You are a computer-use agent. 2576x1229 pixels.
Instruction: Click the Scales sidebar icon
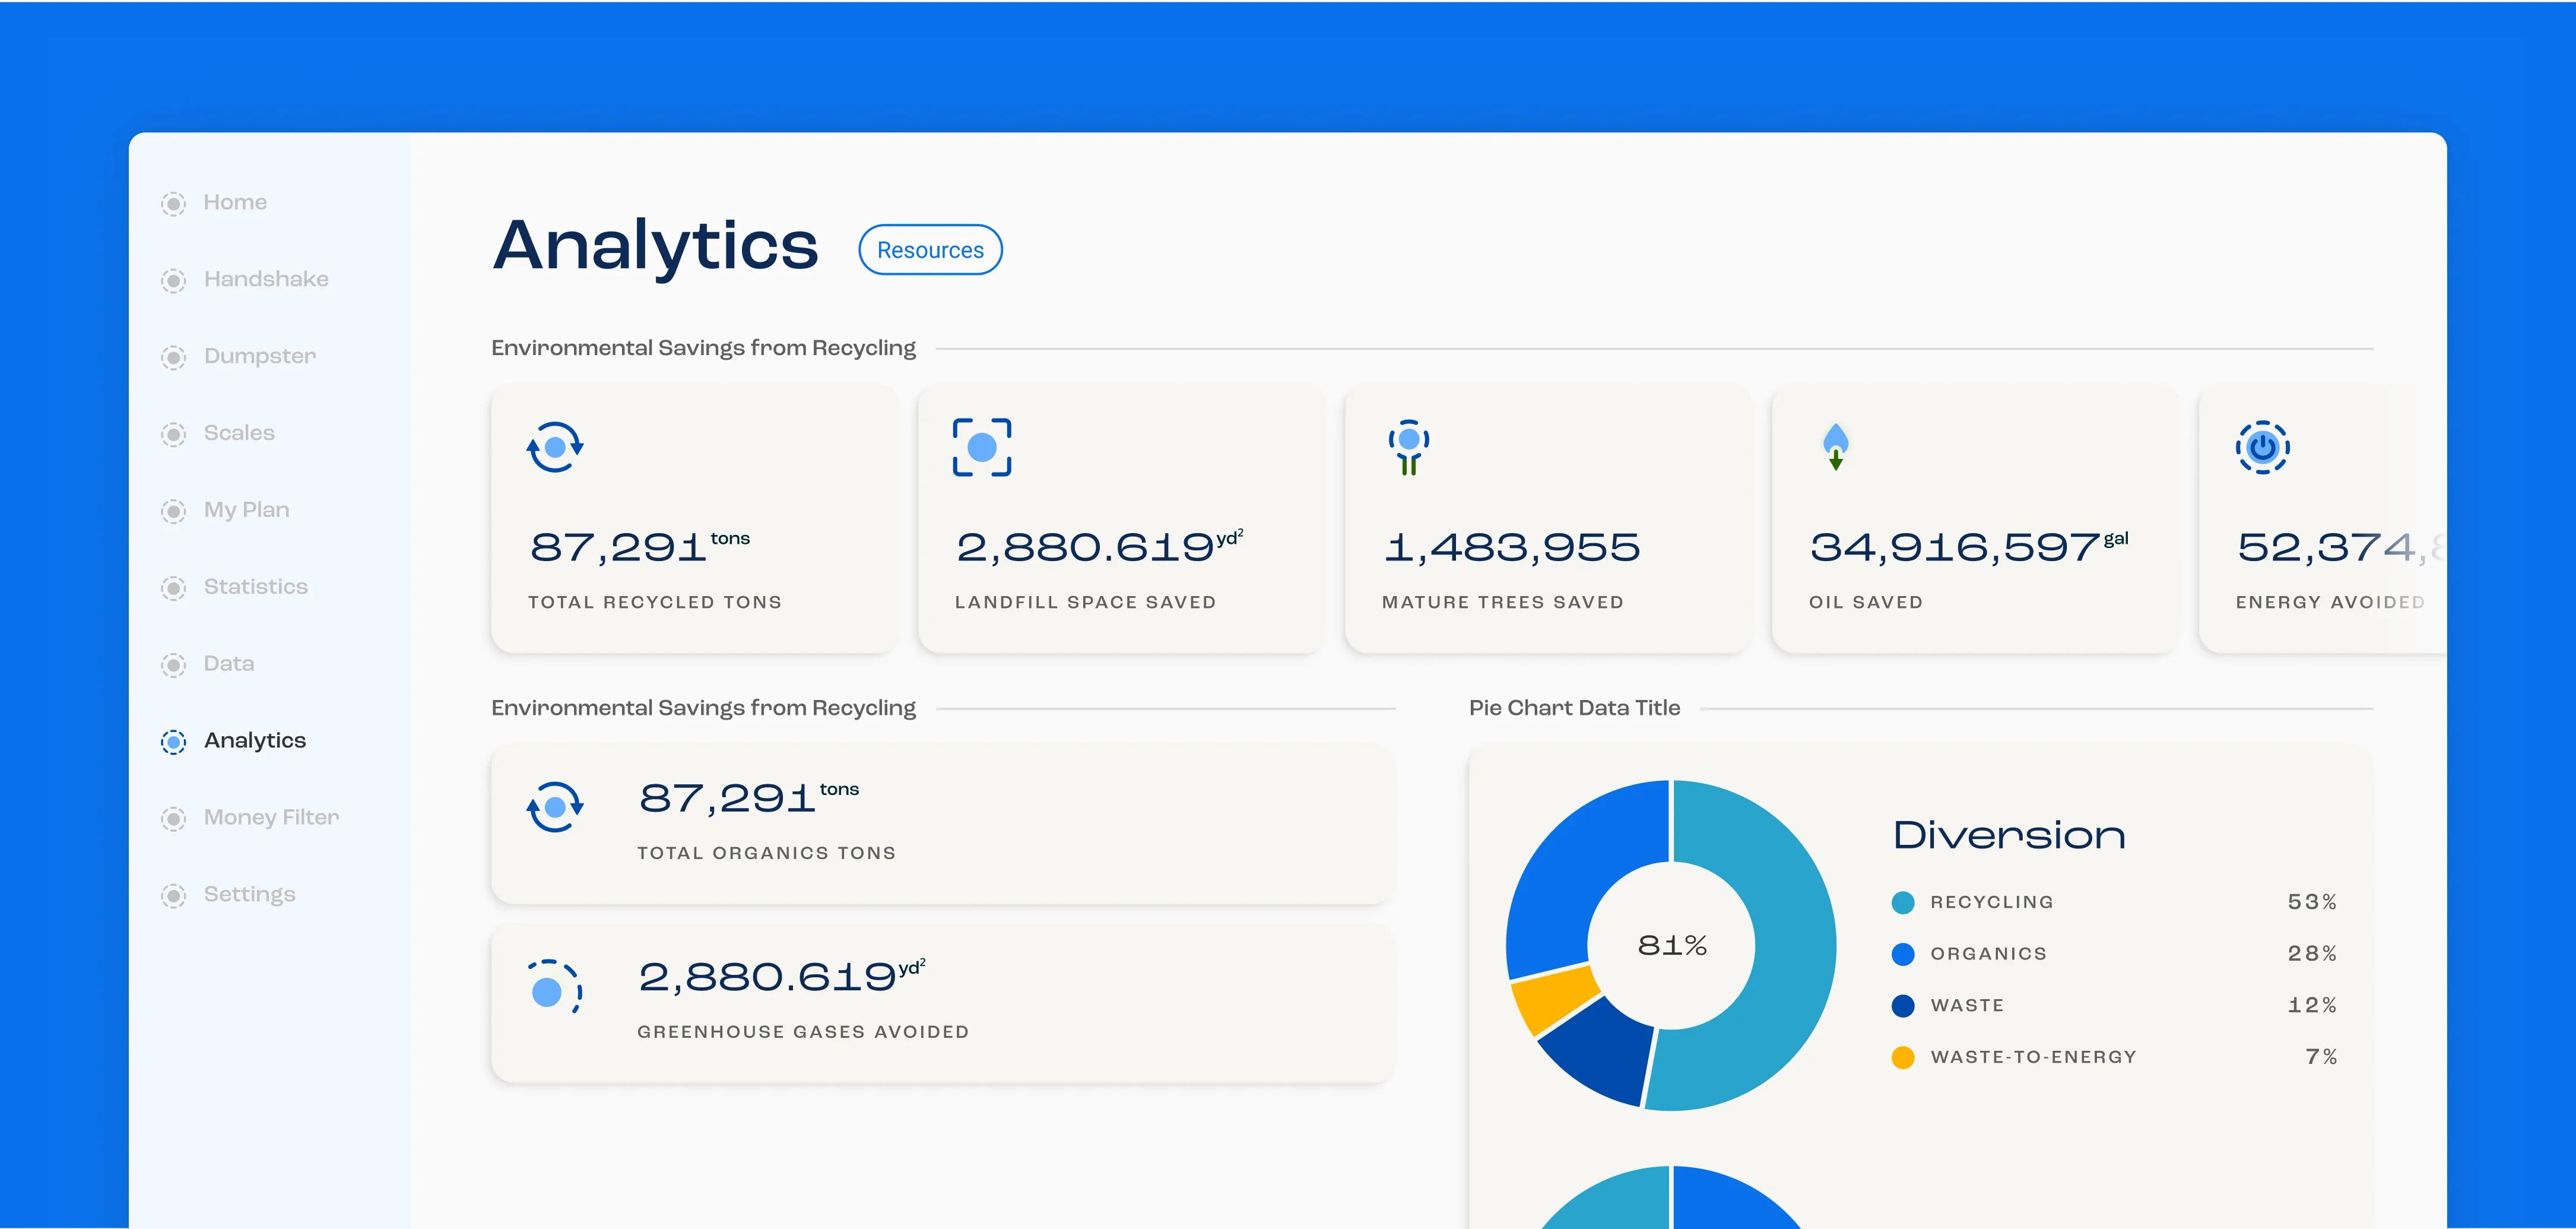173,434
